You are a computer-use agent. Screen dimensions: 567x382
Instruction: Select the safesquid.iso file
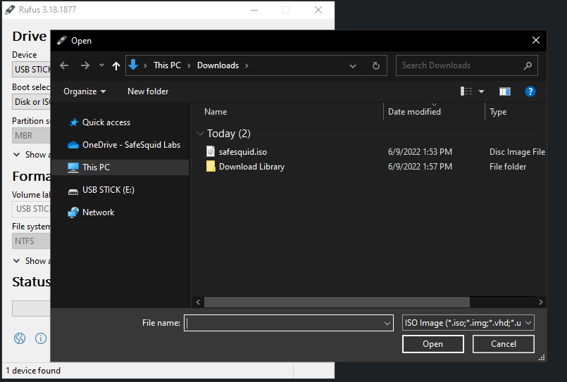click(242, 152)
